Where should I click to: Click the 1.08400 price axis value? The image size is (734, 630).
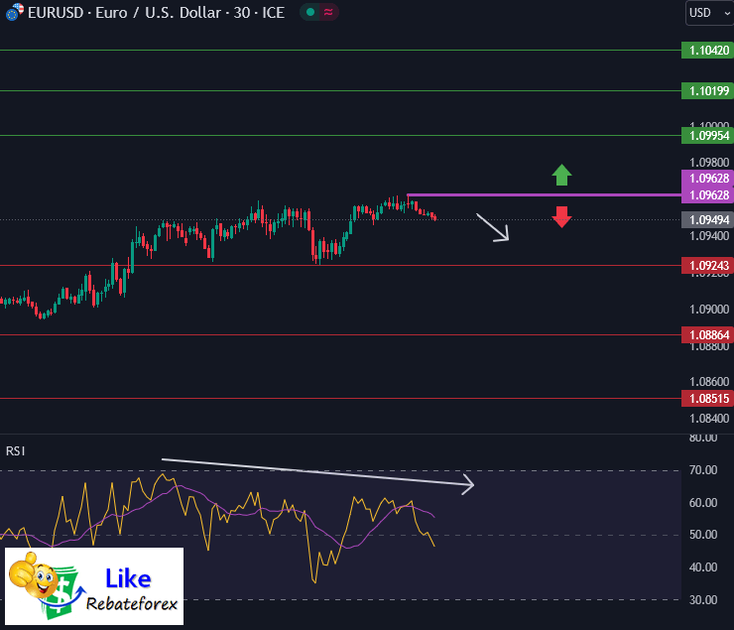[709, 418]
